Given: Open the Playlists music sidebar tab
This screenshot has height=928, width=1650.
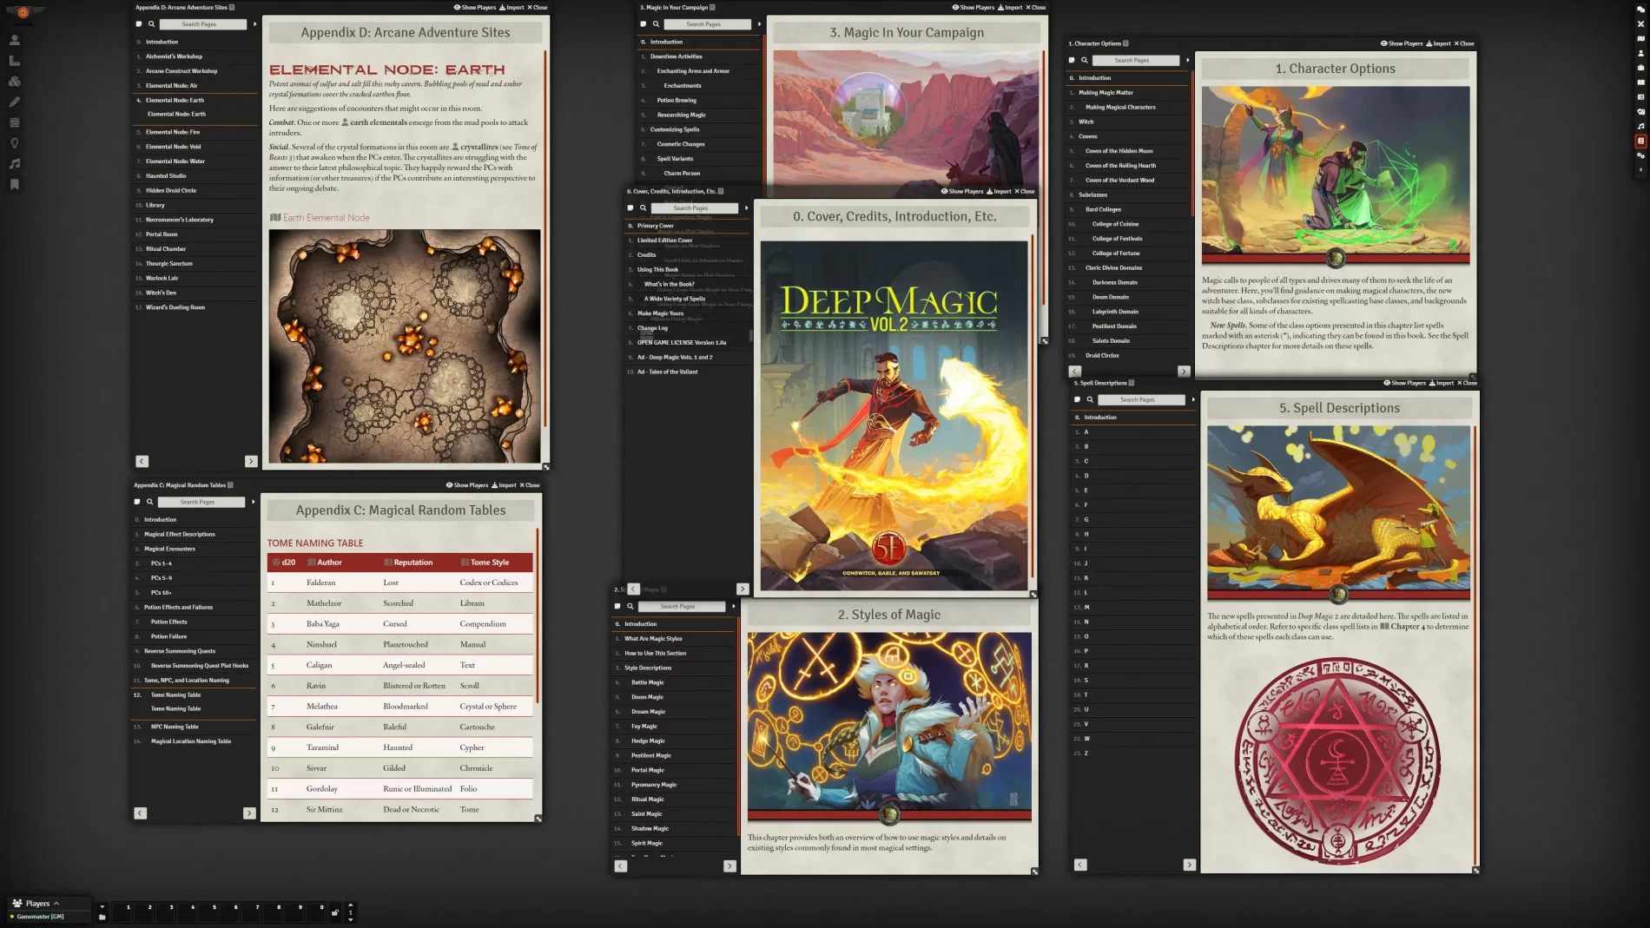Looking at the screenshot, I should tap(1640, 126).
